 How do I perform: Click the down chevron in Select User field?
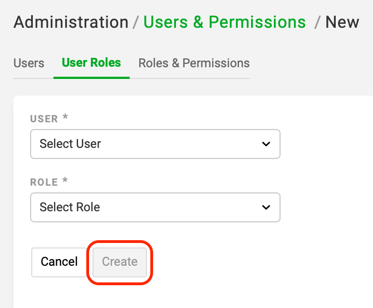pos(266,144)
